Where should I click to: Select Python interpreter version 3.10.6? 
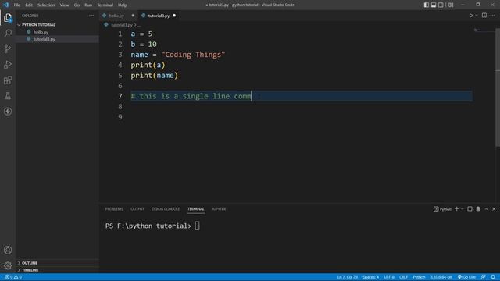coord(441,277)
